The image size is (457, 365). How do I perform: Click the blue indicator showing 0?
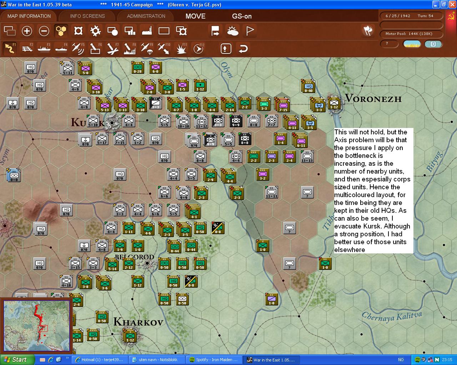(x=433, y=44)
